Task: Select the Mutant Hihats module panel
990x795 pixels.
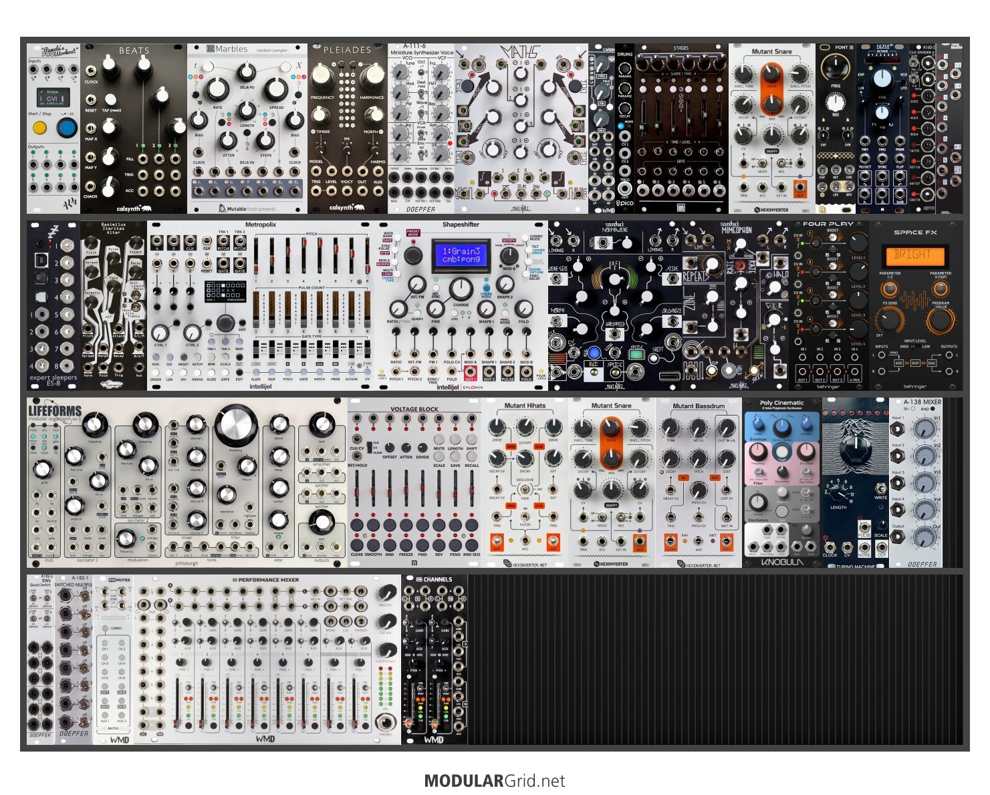Action: pos(525,483)
